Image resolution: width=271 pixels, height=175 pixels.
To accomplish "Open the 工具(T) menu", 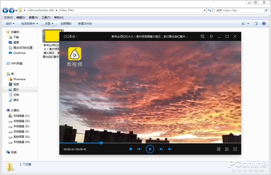I will pyautogui.click(x=46, y=17).
